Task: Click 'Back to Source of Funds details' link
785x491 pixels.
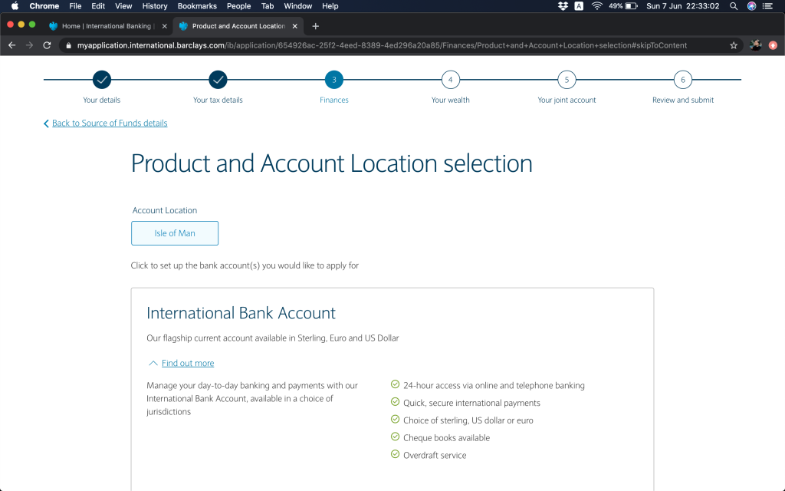Action: click(x=109, y=124)
